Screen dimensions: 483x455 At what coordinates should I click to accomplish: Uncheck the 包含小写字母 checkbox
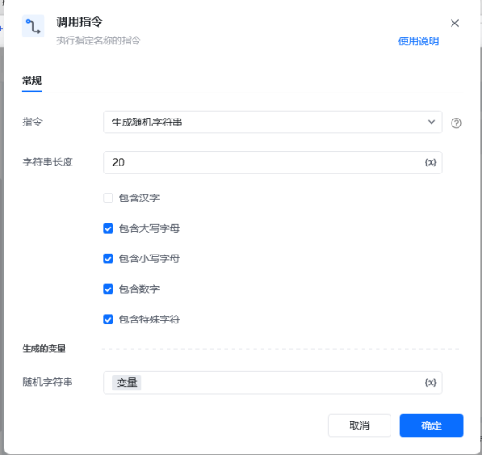click(108, 259)
